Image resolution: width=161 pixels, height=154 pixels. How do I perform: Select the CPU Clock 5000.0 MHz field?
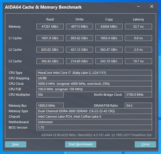point(94,84)
